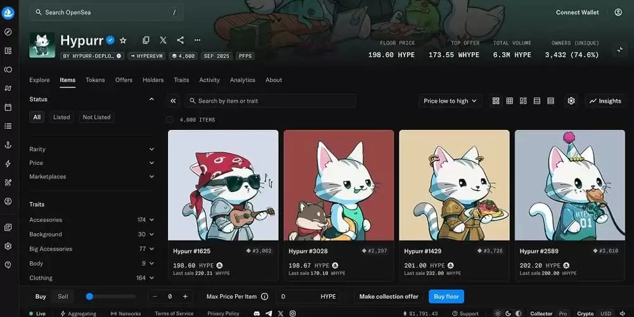Viewport: 634px width, 317px height.
Task: Open the Collections grid icon in sidebar
Action: [x=8, y=51]
